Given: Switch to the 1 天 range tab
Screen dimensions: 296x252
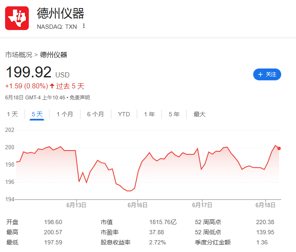Looking at the screenshot, I should pyautogui.click(x=12, y=114).
